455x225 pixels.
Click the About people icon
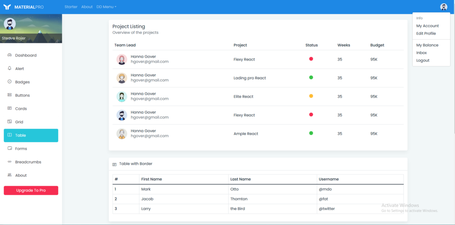(x=10, y=175)
